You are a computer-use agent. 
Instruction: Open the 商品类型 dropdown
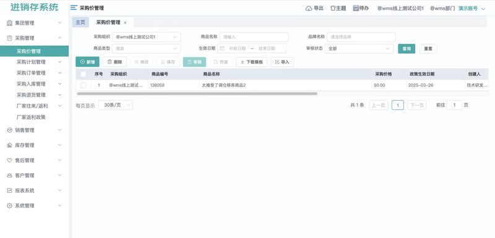(147, 49)
